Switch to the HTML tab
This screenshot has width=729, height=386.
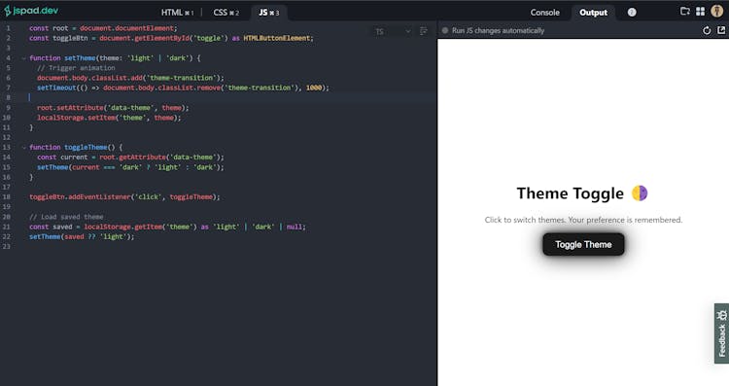coord(177,13)
